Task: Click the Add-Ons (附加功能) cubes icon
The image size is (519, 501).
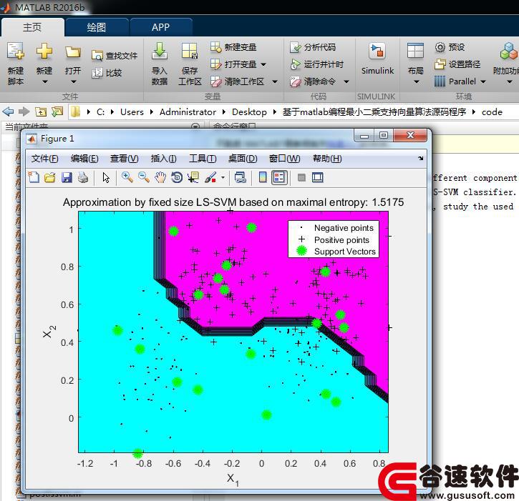Action: [x=508, y=51]
